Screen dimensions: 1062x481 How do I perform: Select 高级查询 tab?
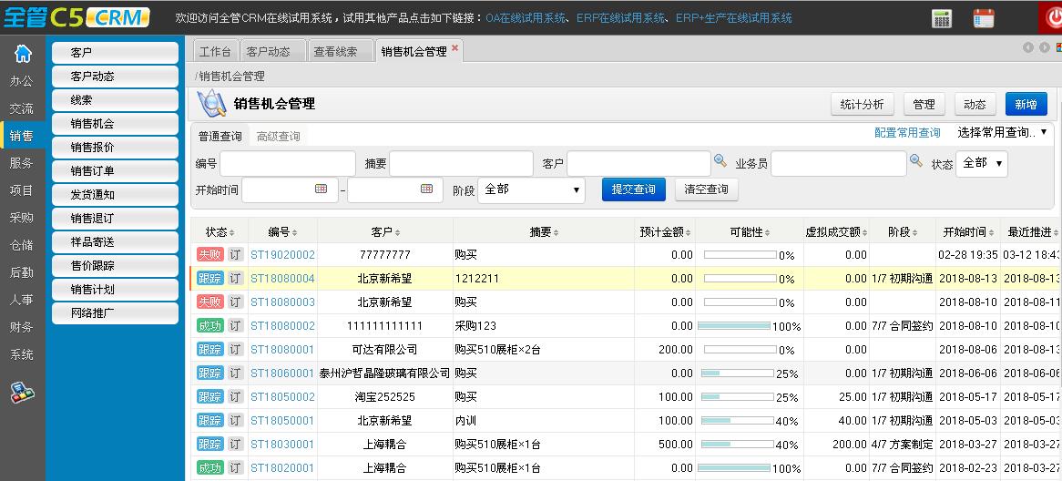tap(279, 136)
